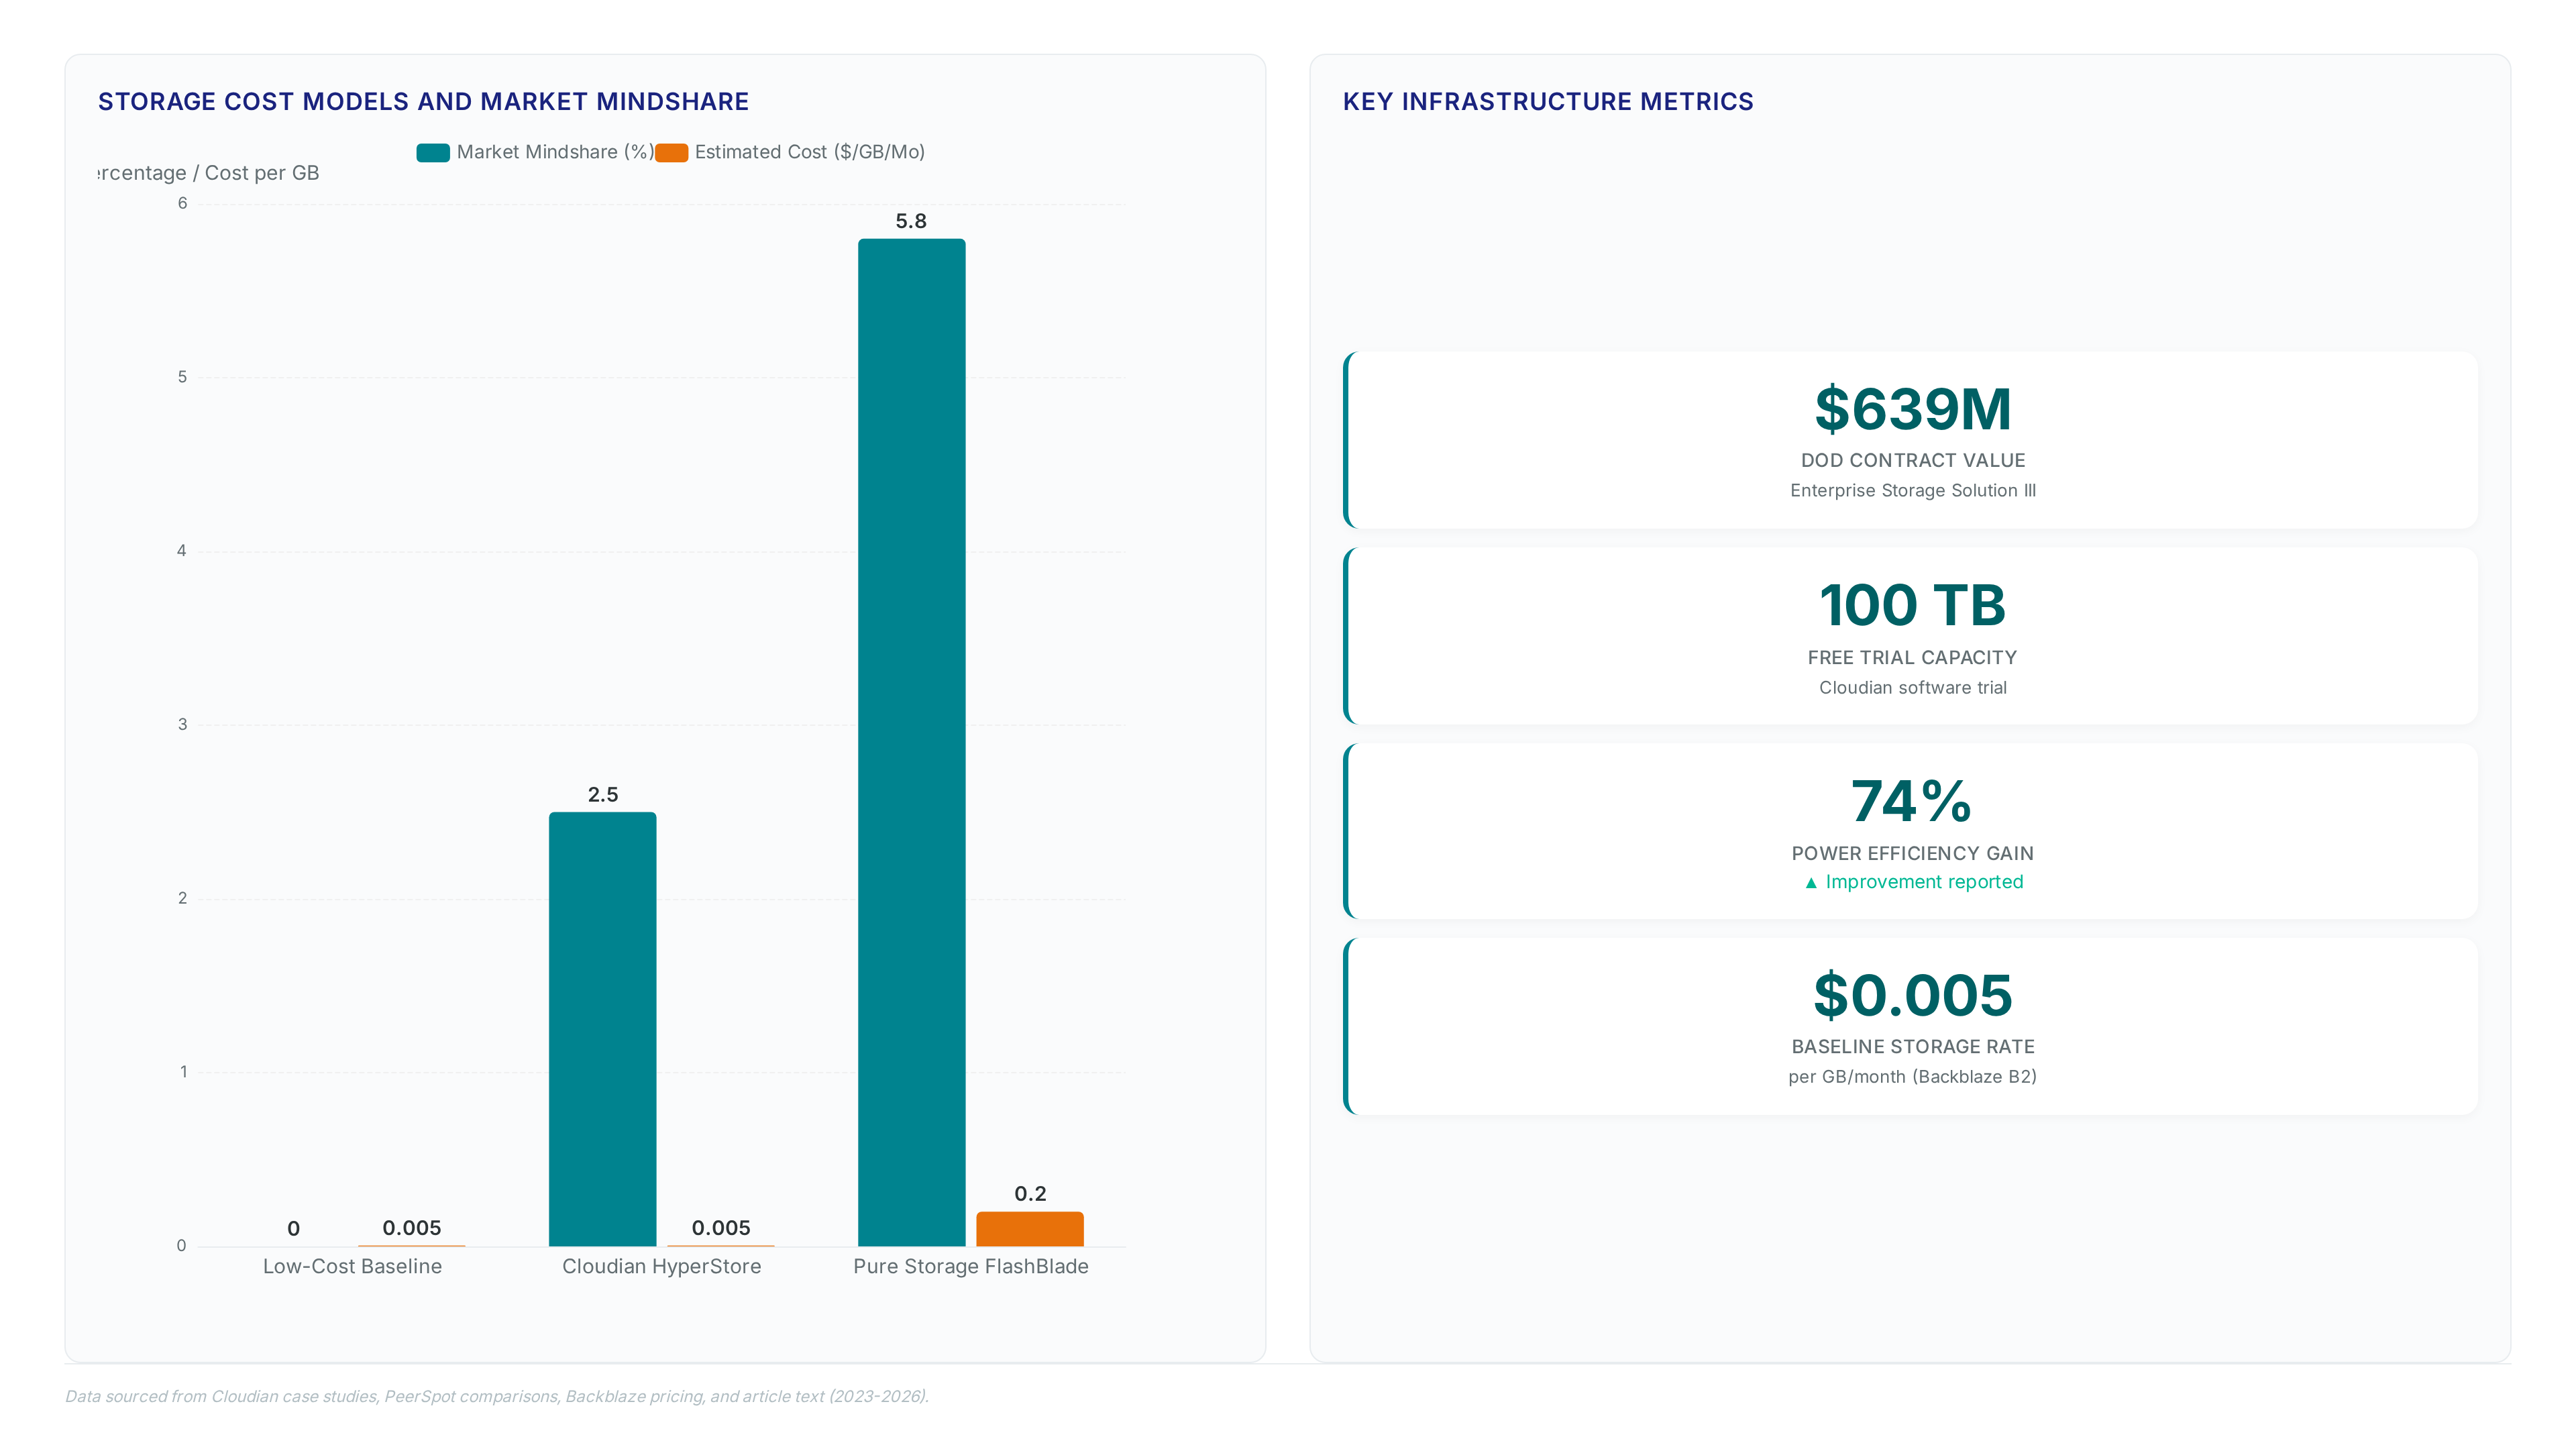Click the 2.5 value label
Screen dimensions: 2576x1449
pyautogui.click(x=603, y=794)
